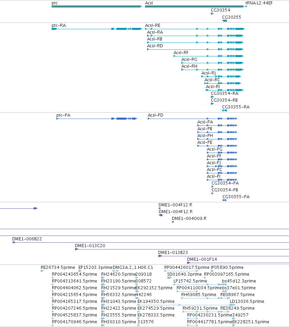The height and width of the screenshot is (327, 289).
Task: Click the Acsl-RE transcript label
Action: (x=153, y=25)
